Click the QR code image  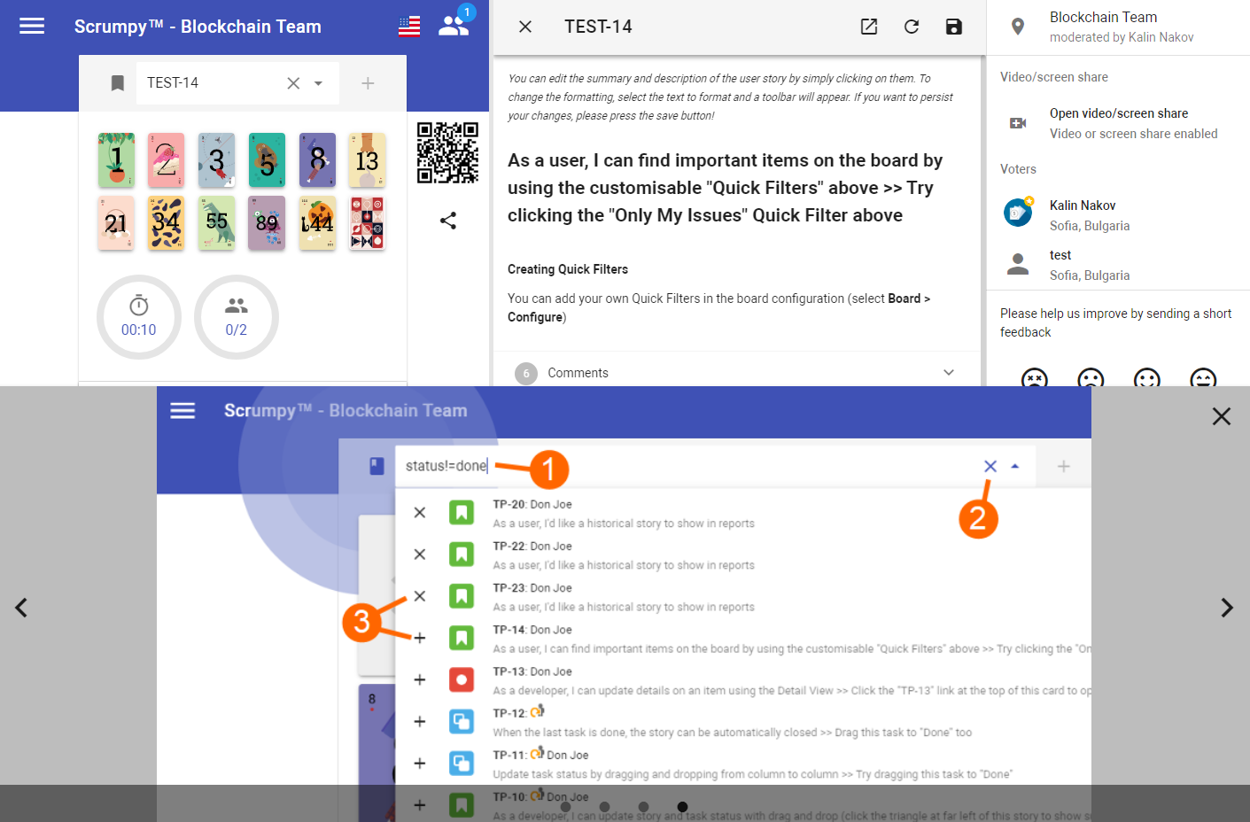click(448, 153)
